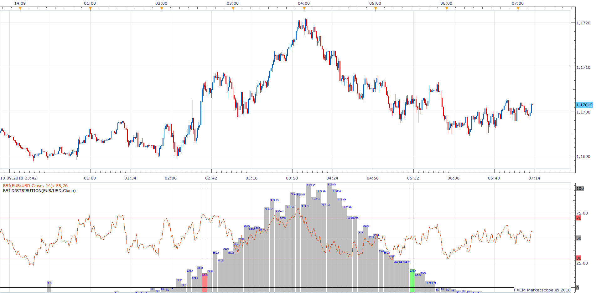Image resolution: width=596 pixels, height=293 pixels.
Task: Click the gray 50 midline level tag
Action: point(579,238)
